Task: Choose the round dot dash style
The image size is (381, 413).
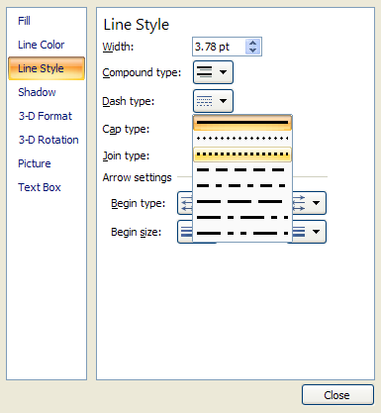Action: (242, 139)
